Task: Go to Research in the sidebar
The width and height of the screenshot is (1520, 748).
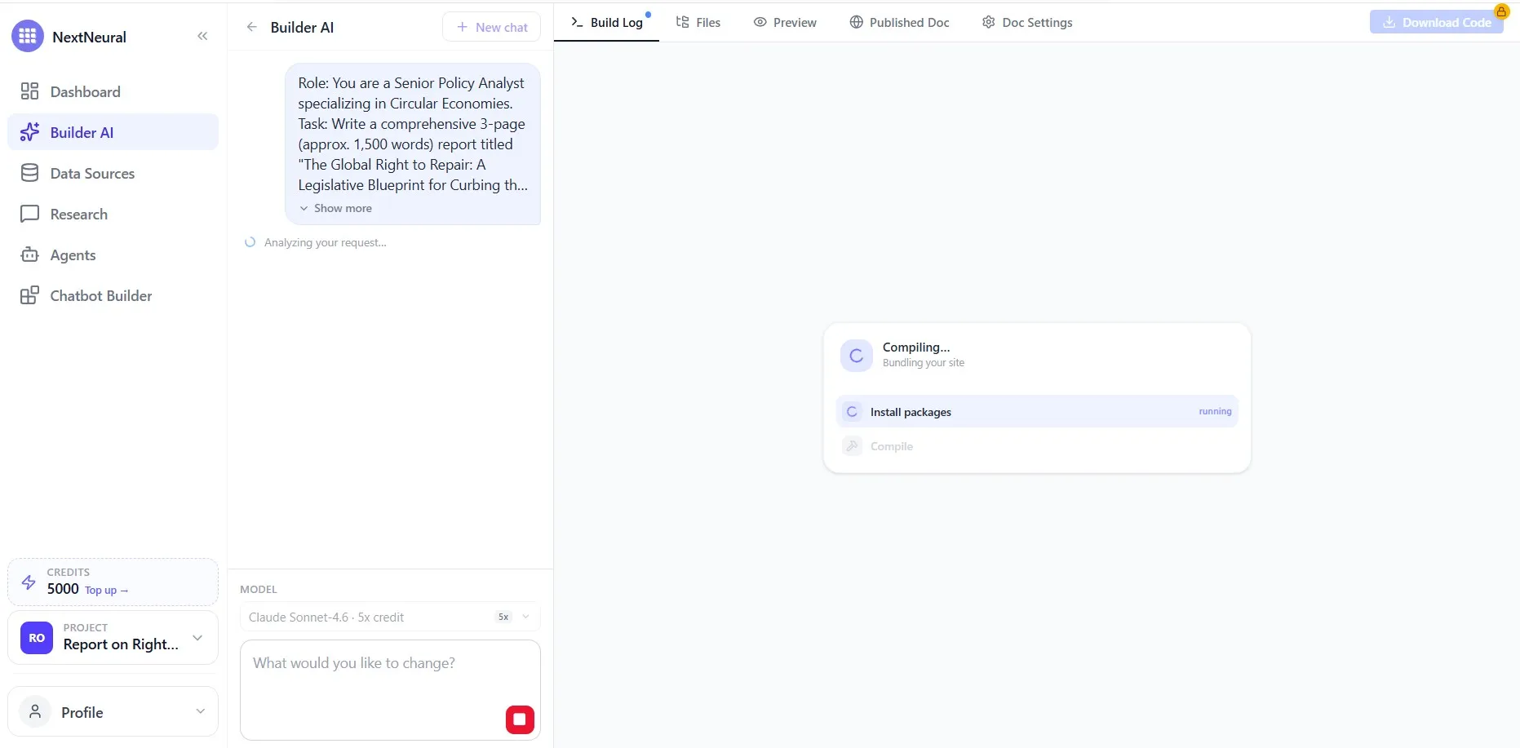Action: coord(113,214)
